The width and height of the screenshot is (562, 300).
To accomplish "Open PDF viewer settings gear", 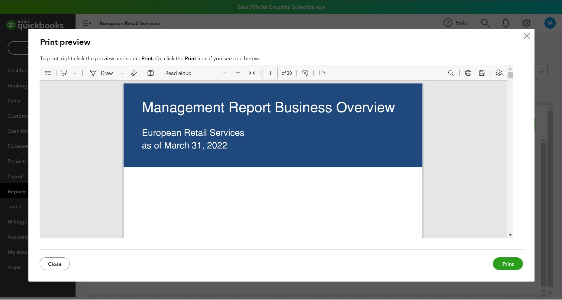I will click(x=499, y=73).
